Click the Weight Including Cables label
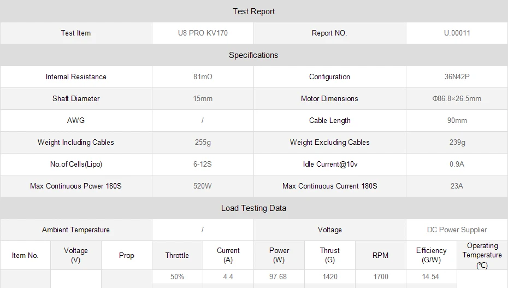 point(76,142)
